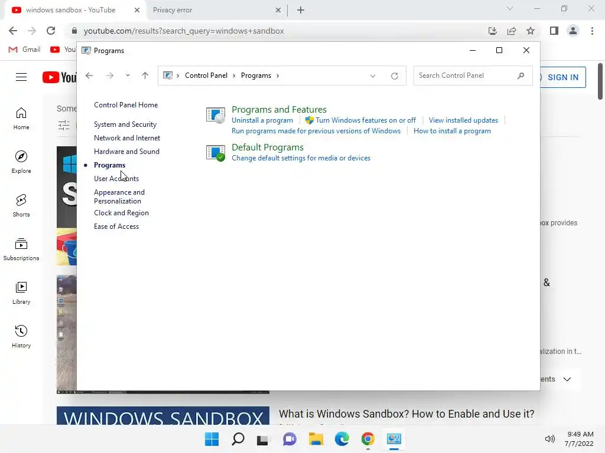Click Turn Windows features on or off
Screen dimensions: 605x453
point(365,120)
